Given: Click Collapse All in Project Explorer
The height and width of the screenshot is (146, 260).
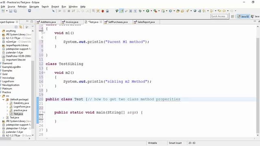Looking at the screenshot, I should (x=16, y=27).
